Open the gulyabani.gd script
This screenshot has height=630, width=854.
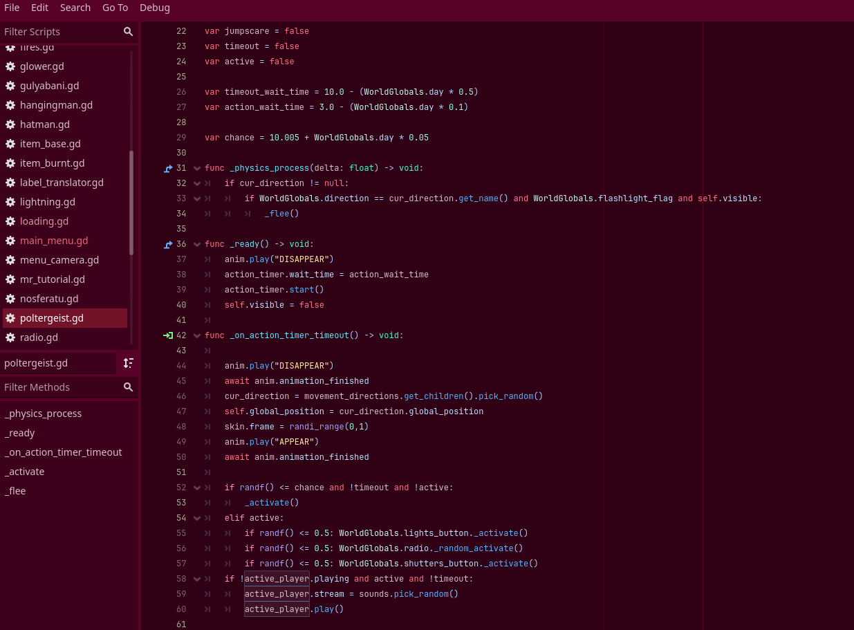49,86
